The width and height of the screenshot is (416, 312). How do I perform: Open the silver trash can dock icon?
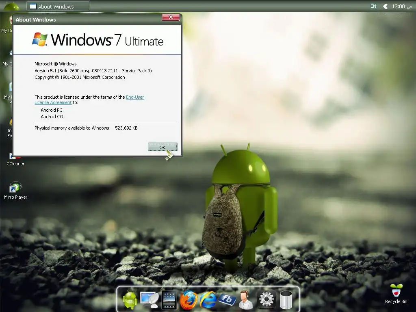tap(286, 300)
